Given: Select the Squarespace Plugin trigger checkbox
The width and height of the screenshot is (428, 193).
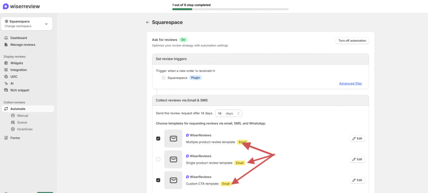Looking at the screenshot, I should [163, 78].
